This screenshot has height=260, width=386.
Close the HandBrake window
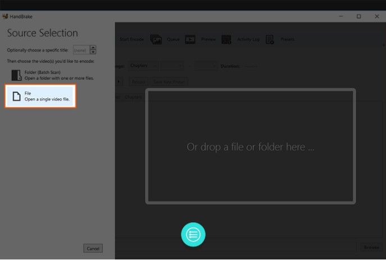pos(376,16)
